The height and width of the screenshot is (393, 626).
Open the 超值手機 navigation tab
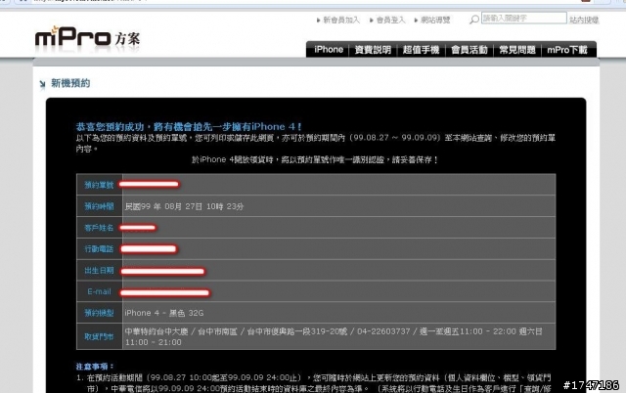click(x=421, y=50)
